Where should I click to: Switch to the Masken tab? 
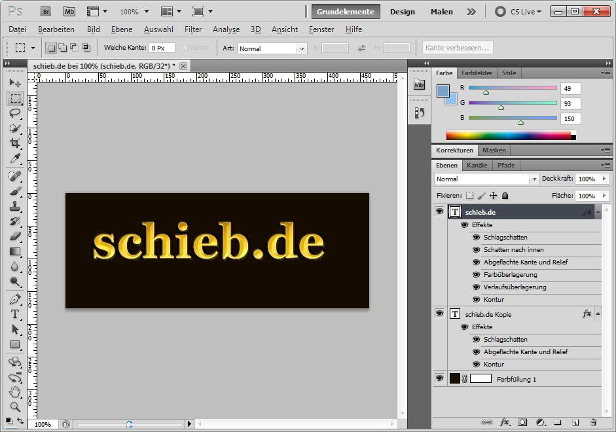tap(494, 150)
